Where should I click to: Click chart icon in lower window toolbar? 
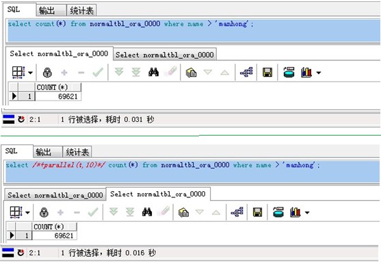[x=295, y=212]
